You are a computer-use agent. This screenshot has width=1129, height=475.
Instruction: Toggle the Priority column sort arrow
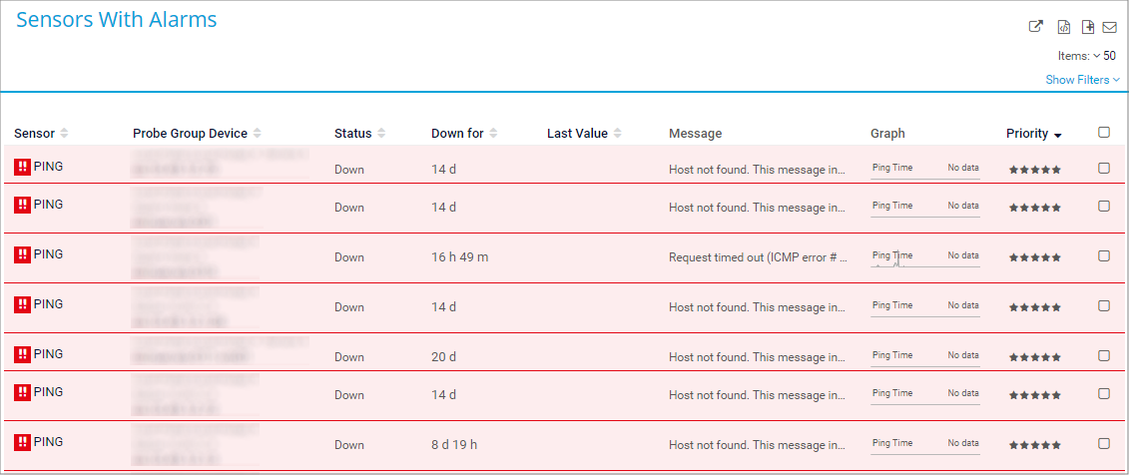coord(1057,135)
